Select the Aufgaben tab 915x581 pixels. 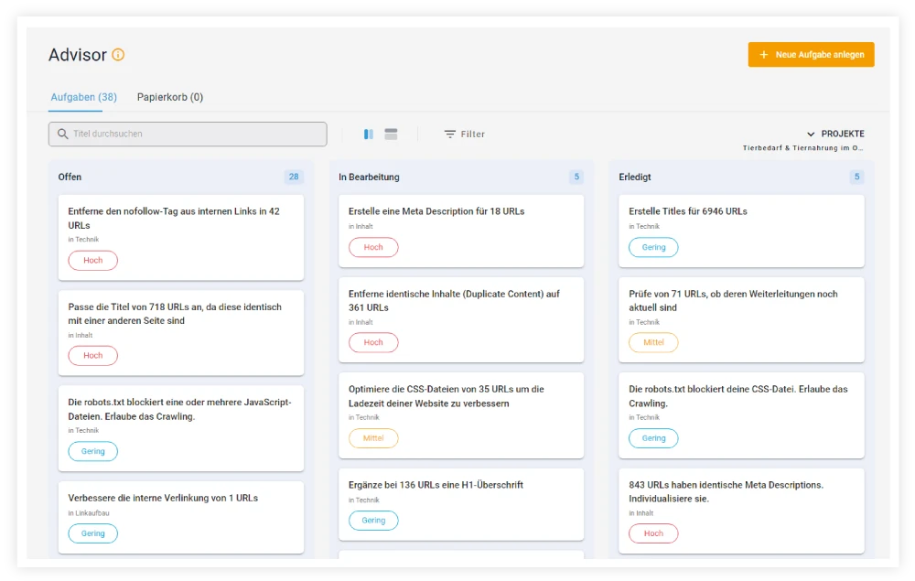click(x=83, y=97)
